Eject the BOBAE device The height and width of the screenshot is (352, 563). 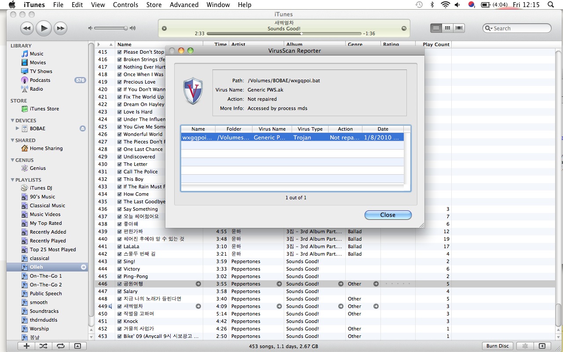[82, 128]
